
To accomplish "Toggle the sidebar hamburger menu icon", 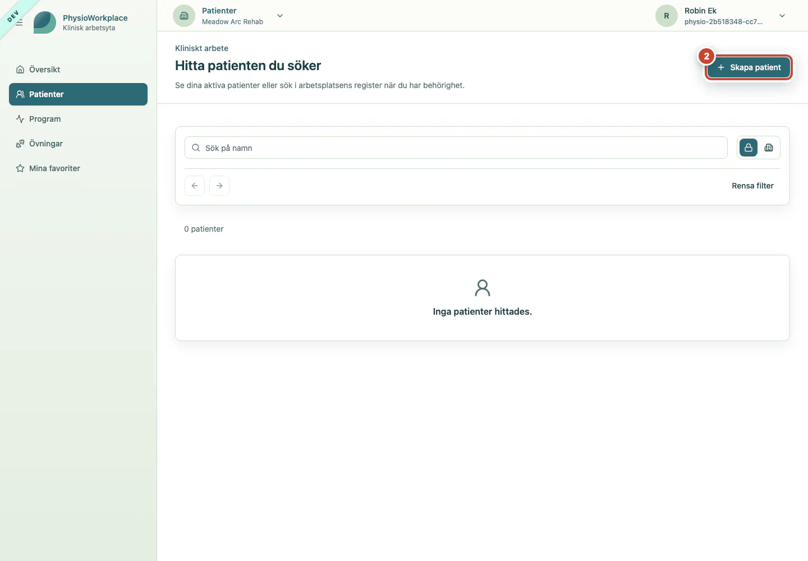I will click(x=19, y=22).
